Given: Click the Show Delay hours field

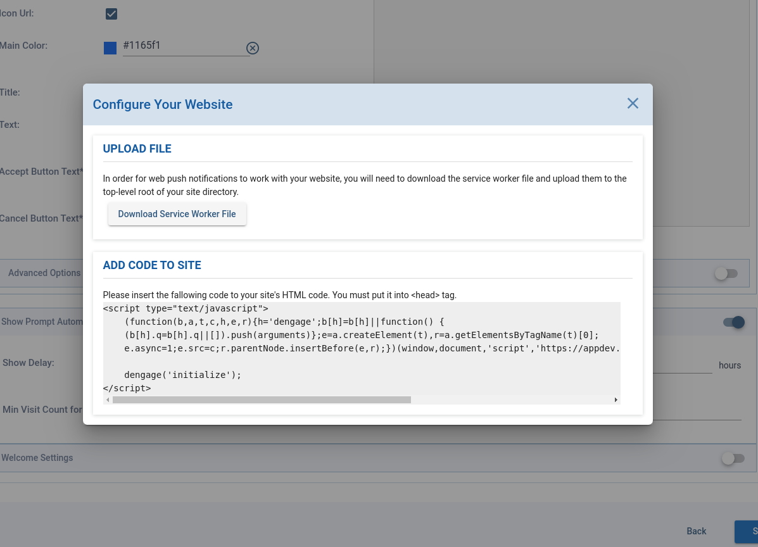Looking at the screenshot, I should pos(682,365).
